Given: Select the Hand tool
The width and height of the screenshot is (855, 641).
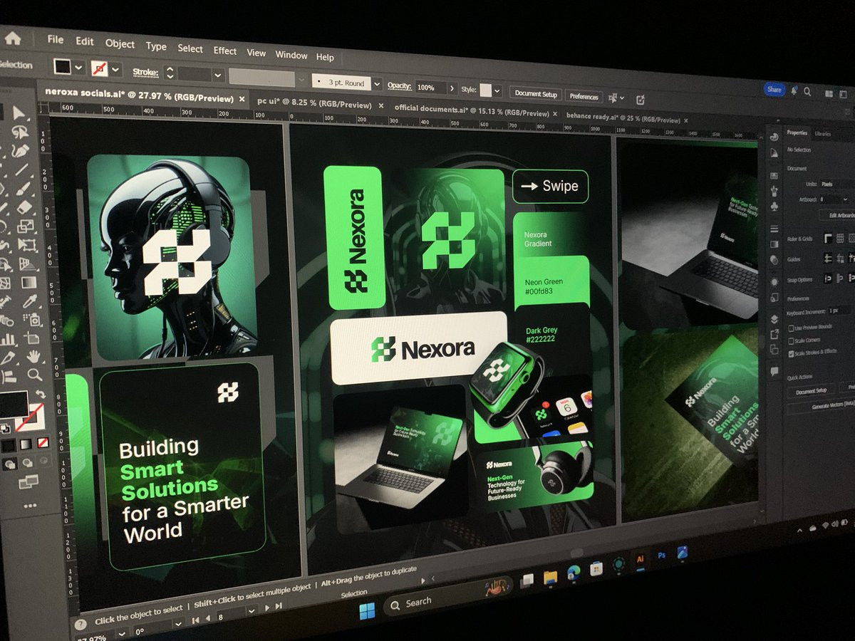Looking at the screenshot, I should 33,356.
